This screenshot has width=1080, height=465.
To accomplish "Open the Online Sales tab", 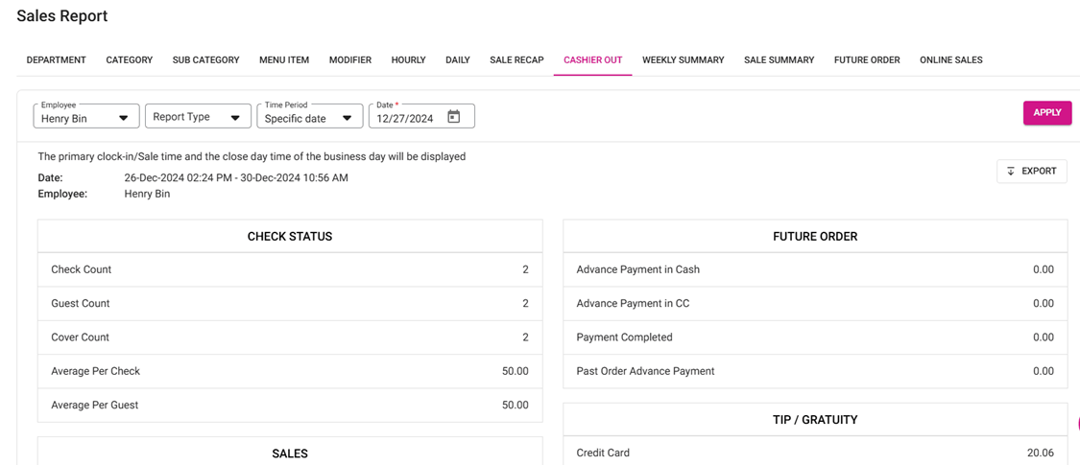I will pos(950,60).
